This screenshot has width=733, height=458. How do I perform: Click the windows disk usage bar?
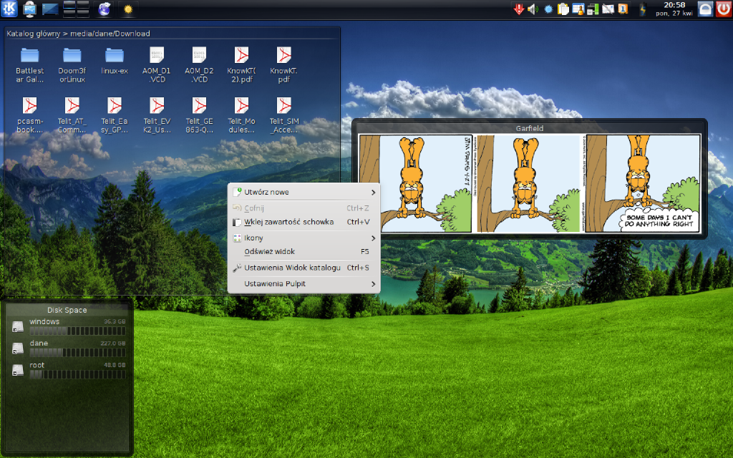point(77,331)
